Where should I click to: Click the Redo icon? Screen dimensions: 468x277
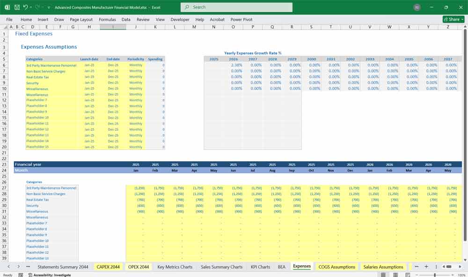[37, 7]
